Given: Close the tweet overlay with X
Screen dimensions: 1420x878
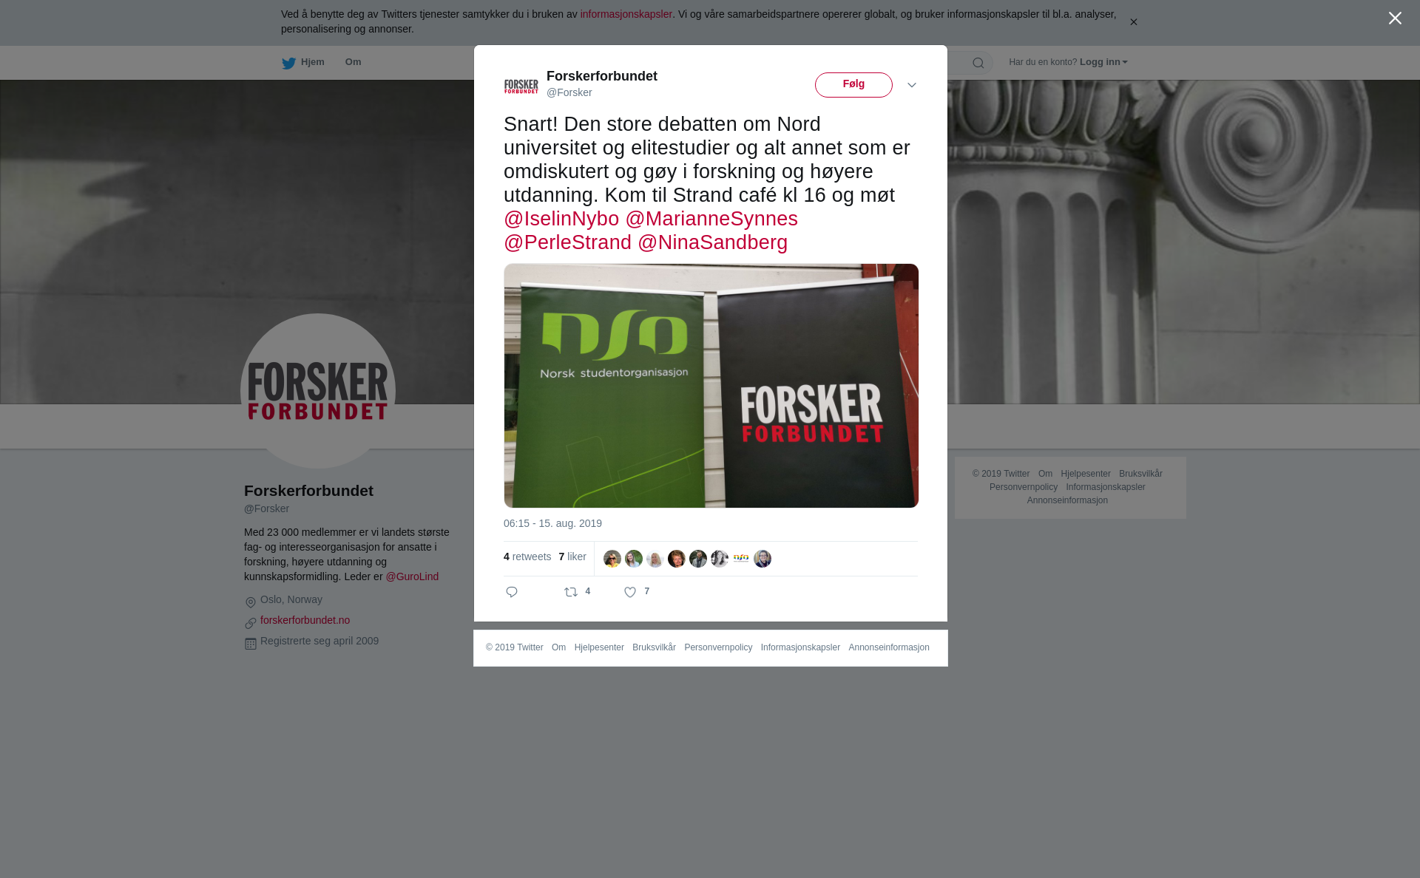Looking at the screenshot, I should point(1395,18).
